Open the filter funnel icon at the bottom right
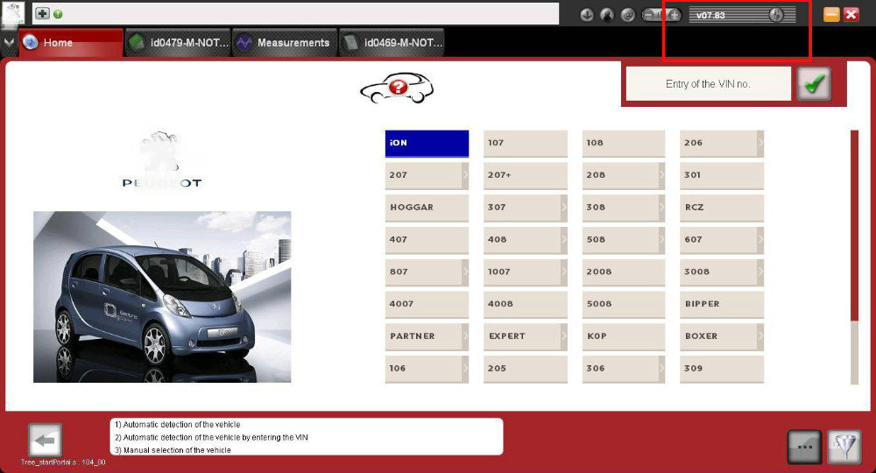 [x=844, y=447]
